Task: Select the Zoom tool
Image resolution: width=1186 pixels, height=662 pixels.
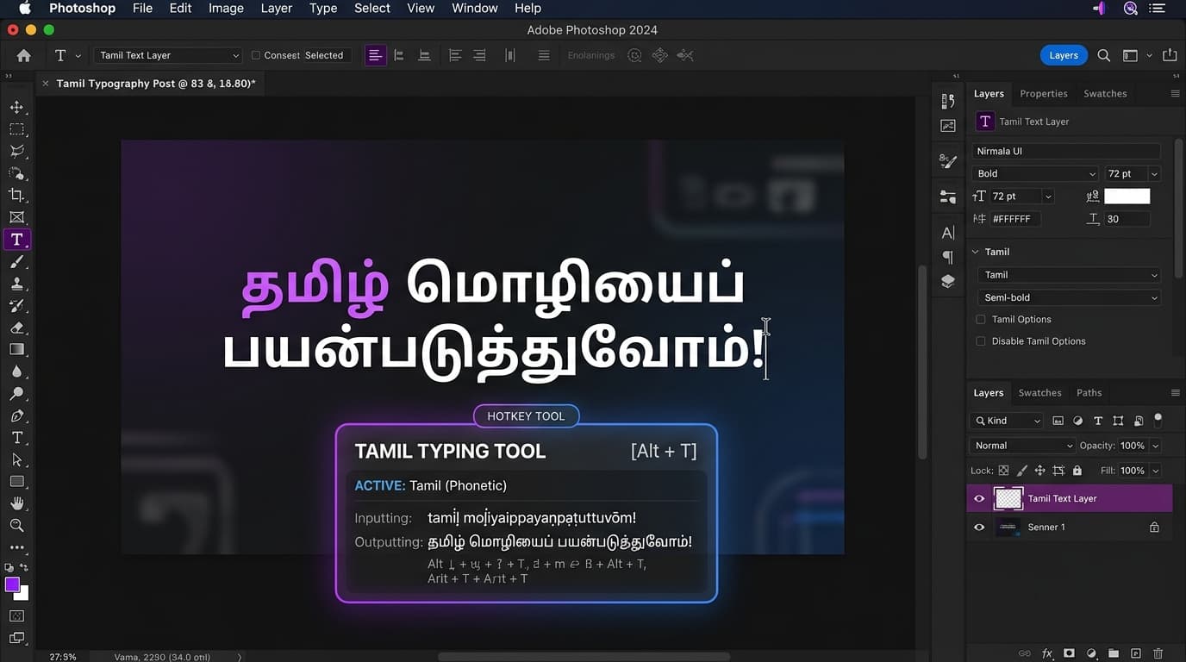Action: pos(16,526)
